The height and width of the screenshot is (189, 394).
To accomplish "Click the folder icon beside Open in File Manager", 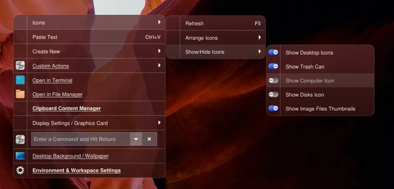I will click(x=20, y=94).
